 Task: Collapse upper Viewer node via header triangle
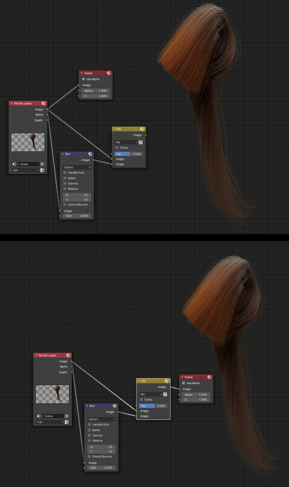pyautogui.click(x=82, y=73)
